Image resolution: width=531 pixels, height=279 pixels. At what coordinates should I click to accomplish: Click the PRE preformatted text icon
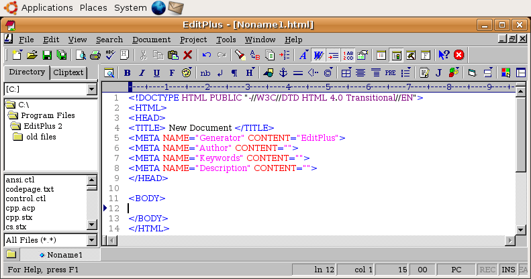tap(391, 72)
